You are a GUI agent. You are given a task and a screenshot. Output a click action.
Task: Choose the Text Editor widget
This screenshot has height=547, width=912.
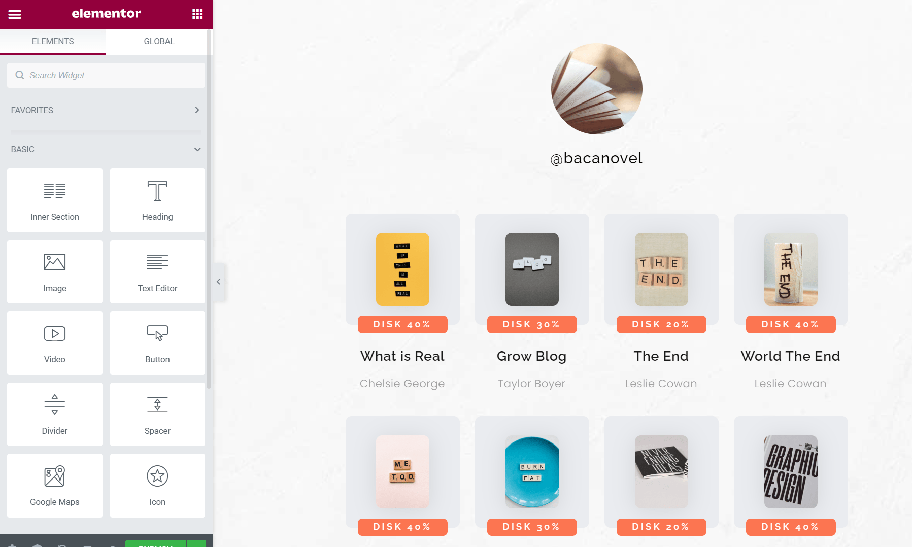point(157,271)
